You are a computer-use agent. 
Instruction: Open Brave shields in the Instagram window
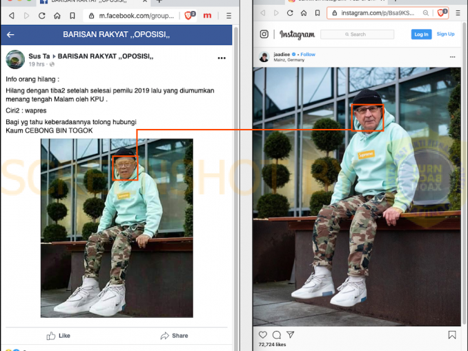[x=442, y=12]
